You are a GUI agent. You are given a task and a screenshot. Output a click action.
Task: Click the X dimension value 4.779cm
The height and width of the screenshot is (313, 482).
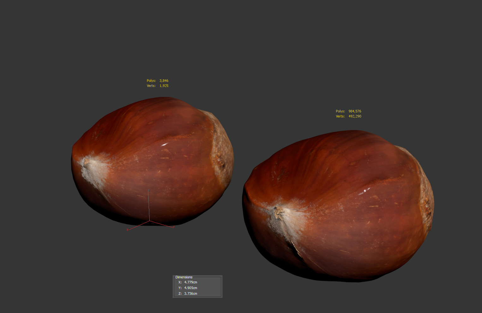191,282
